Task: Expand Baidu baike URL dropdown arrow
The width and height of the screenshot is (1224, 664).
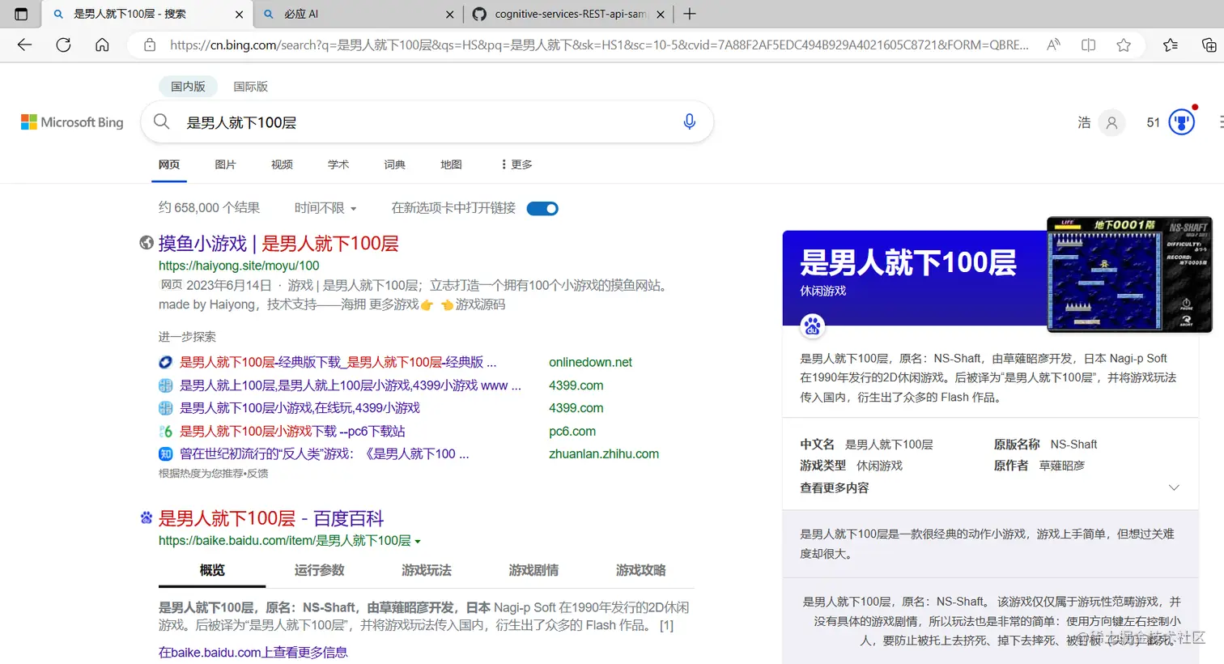Action: [x=418, y=542]
